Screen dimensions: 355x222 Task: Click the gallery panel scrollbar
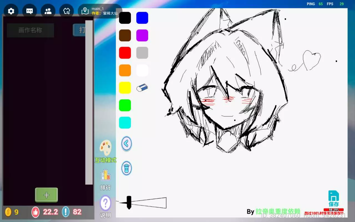pyautogui.click(x=89, y=102)
